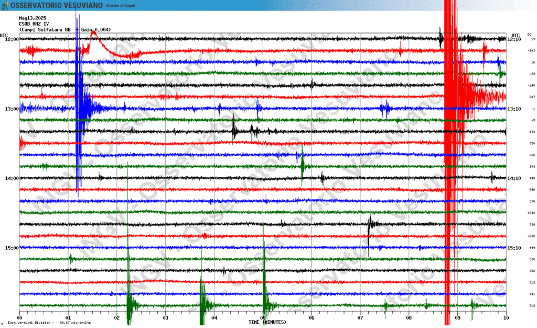
Task: Click the DC value '-140'
Action: tap(532, 86)
